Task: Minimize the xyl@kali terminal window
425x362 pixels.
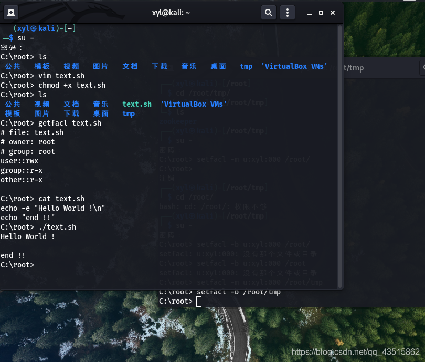Action: tap(309, 13)
